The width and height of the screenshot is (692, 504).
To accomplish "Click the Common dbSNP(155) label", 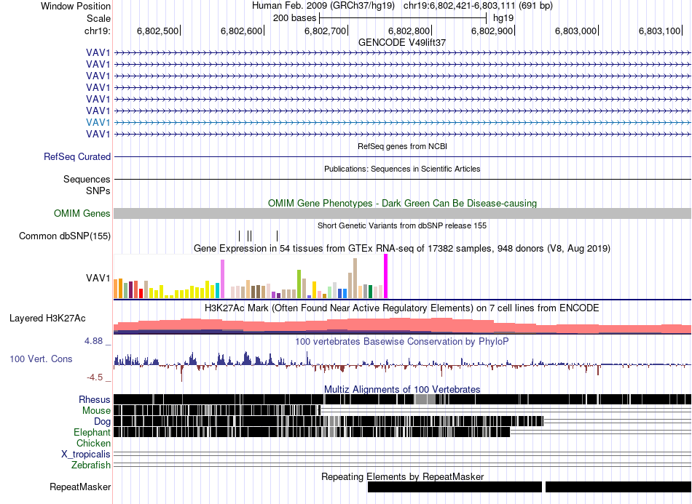I will click(x=65, y=236).
